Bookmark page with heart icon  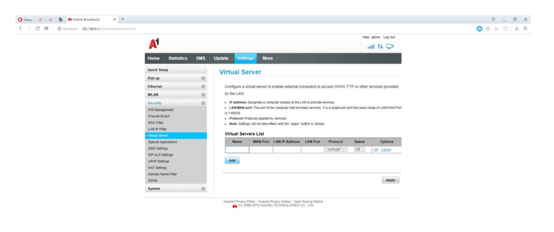tap(506, 29)
